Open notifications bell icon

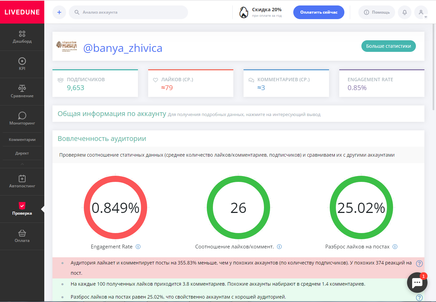pos(405,12)
